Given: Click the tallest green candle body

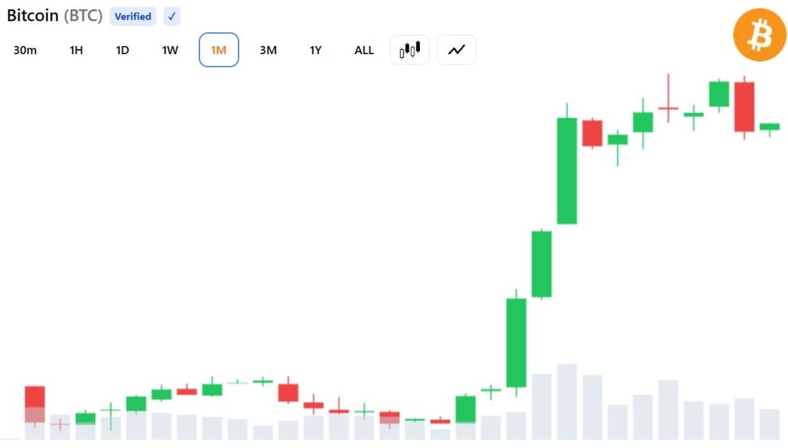Looking at the screenshot, I should point(567,171).
